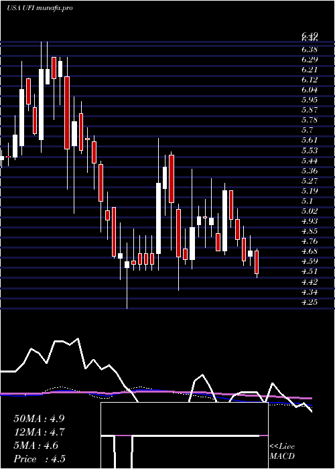Pick the 4.93 price axis label
Screen dimensions: 335x469
310,221
